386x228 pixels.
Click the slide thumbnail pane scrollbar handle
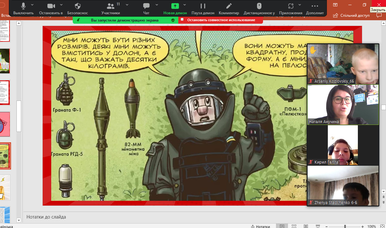click(x=19, y=116)
